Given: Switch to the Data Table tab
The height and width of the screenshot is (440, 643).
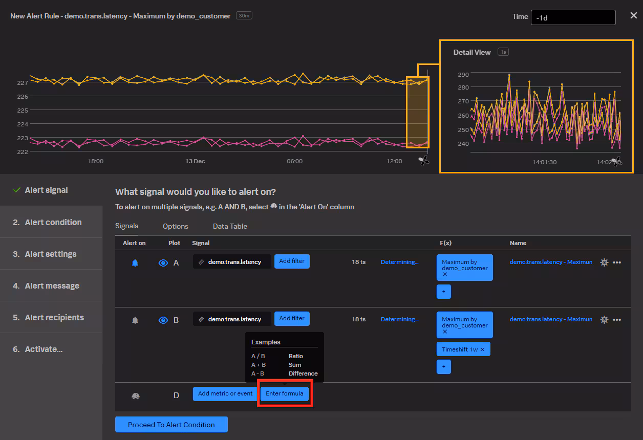Looking at the screenshot, I should pyautogui.click(x=230, y=226).
